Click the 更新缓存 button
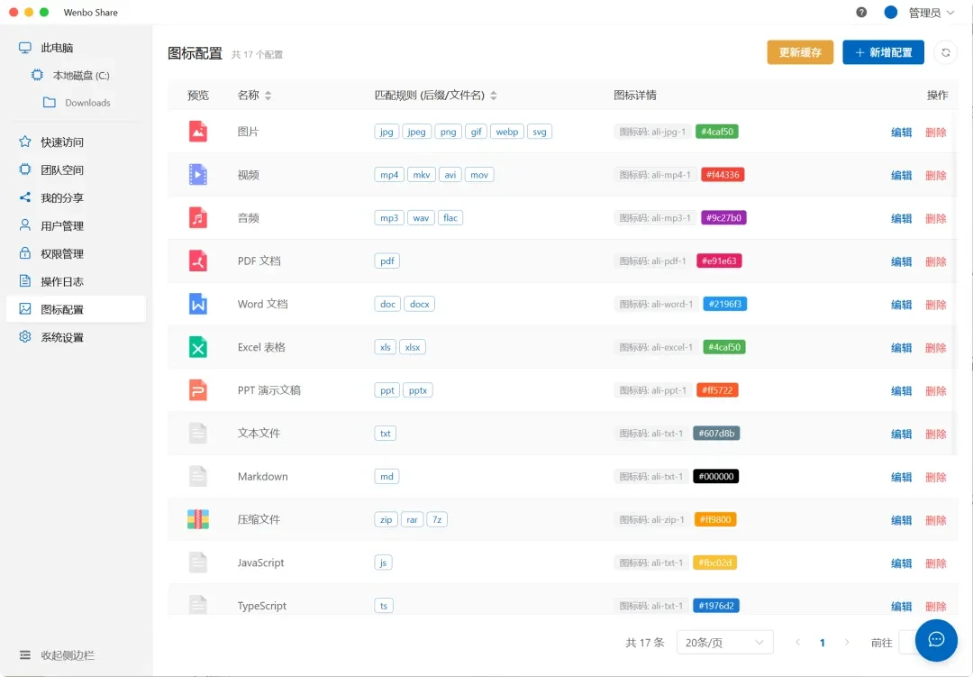This screenshot has height=677, width=973. click(x=801, y=53)
